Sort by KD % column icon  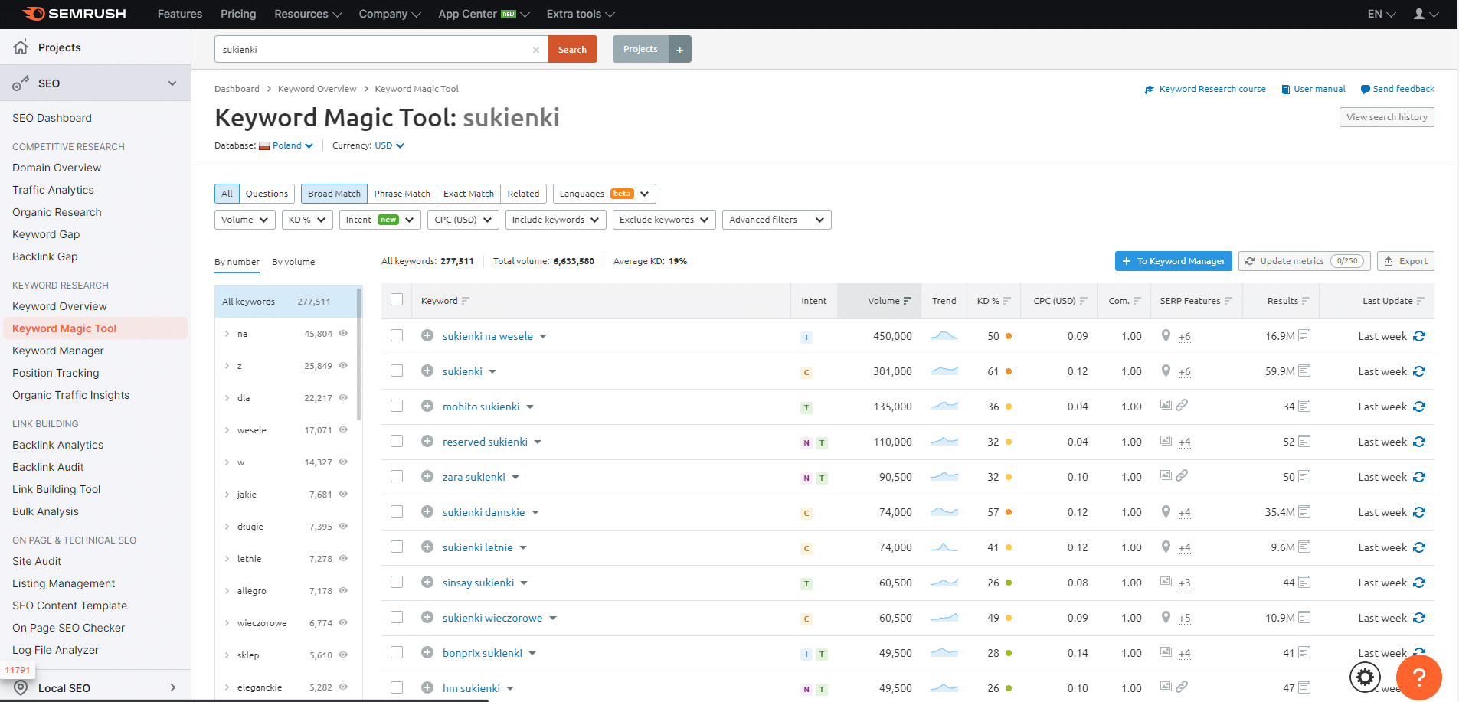point(1006,301)
